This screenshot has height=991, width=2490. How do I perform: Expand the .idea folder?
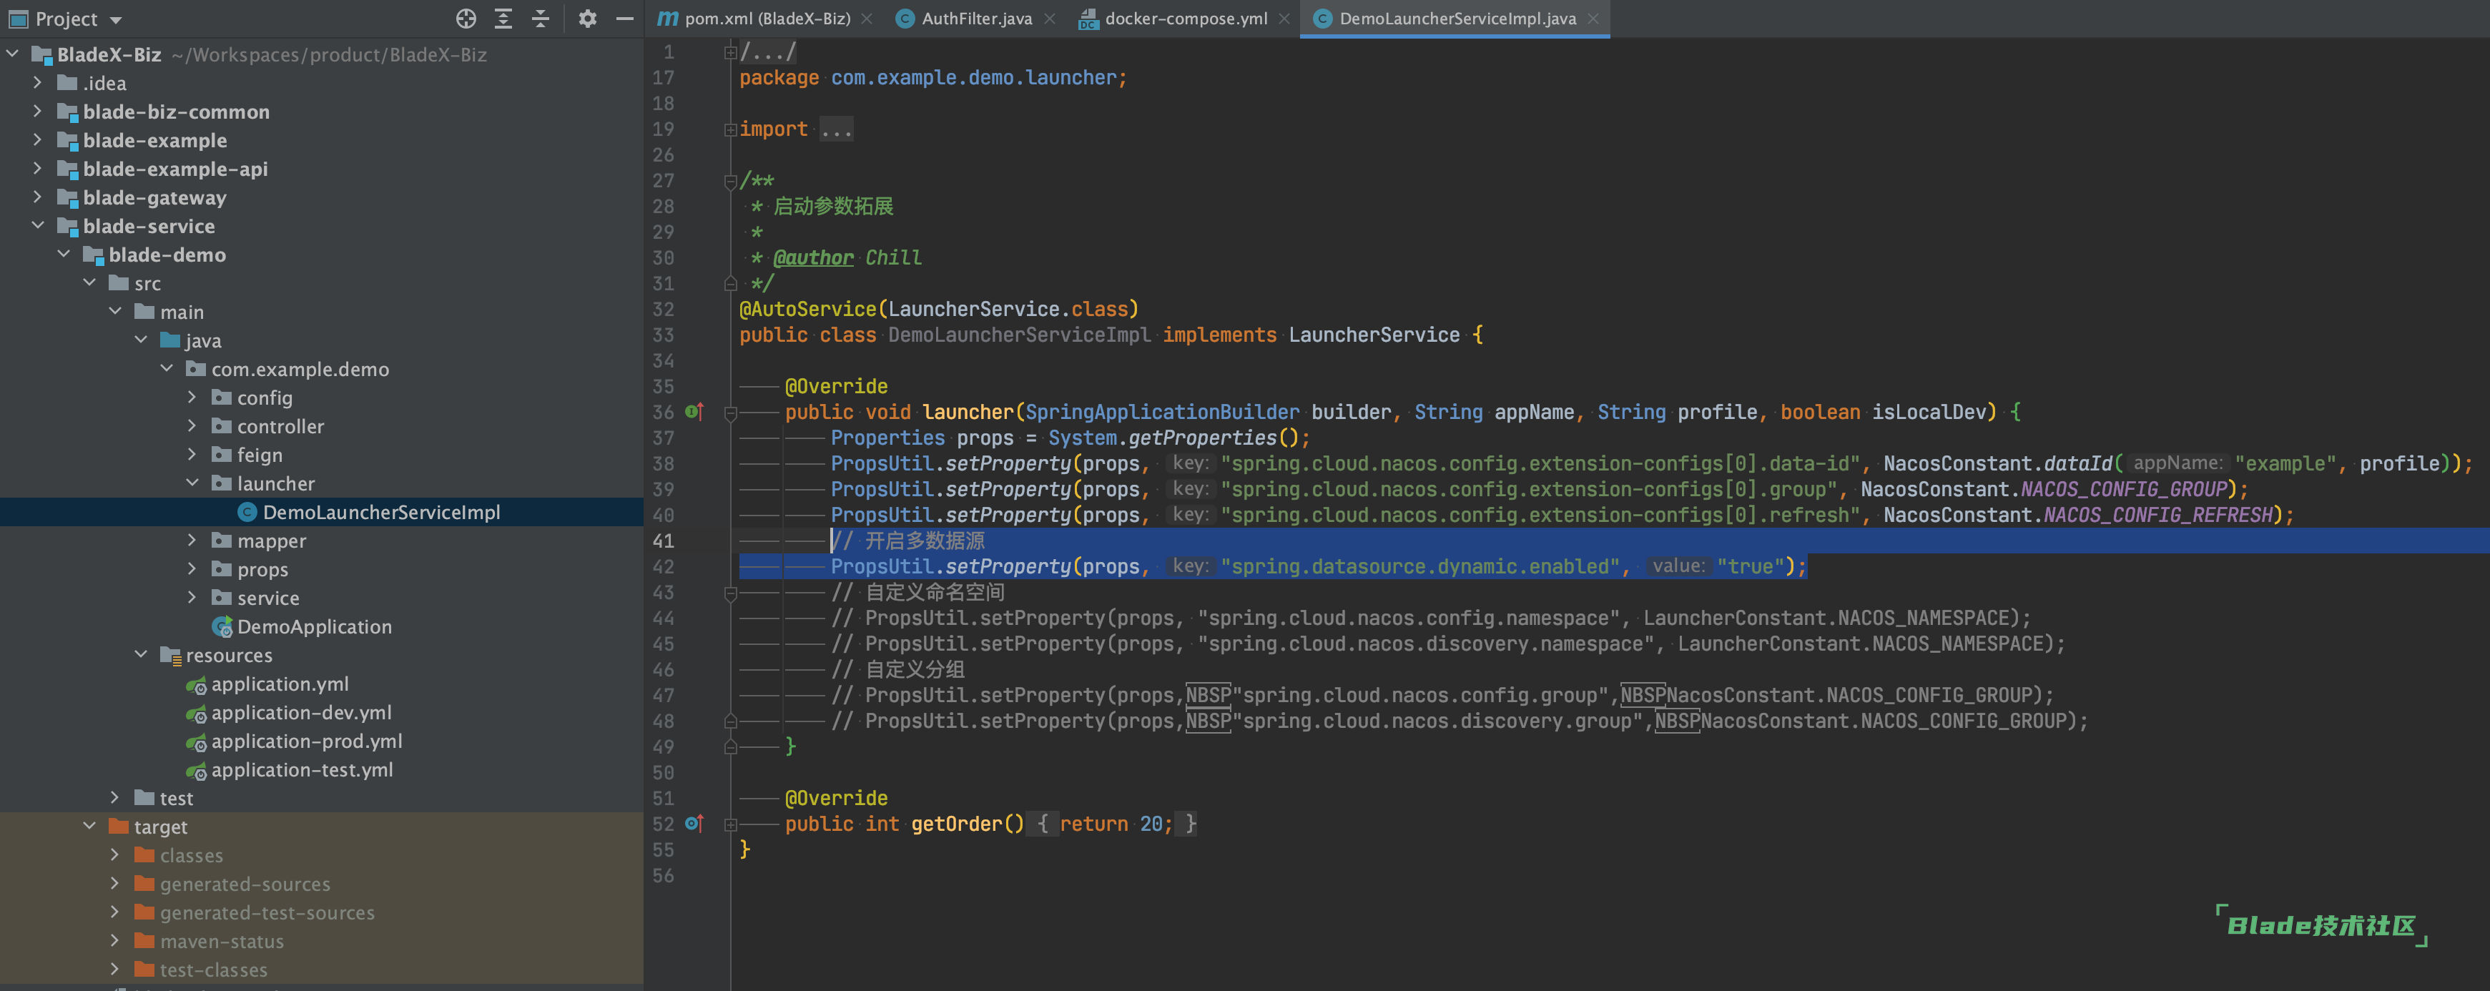pos(38,83)
